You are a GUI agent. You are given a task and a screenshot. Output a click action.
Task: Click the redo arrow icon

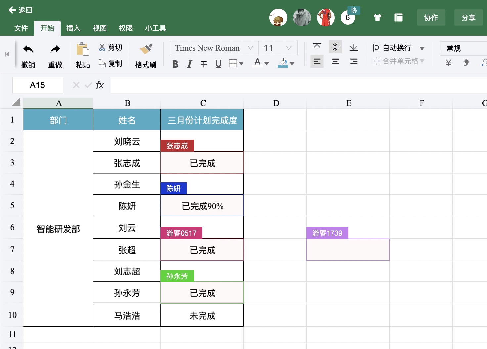(x=55, y=49)
